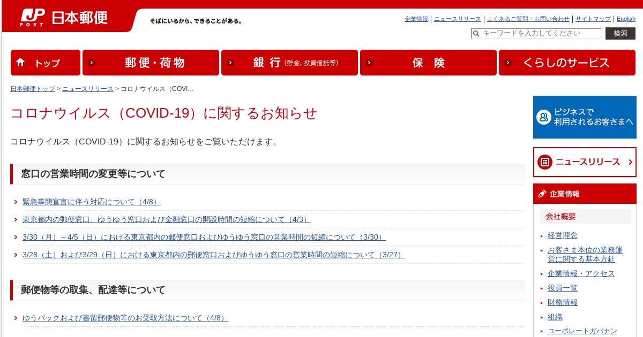The image size is (643, 337).
Task: Click the home icon on トップ tab
Action: pyautogui.click(x=21, y=62)
